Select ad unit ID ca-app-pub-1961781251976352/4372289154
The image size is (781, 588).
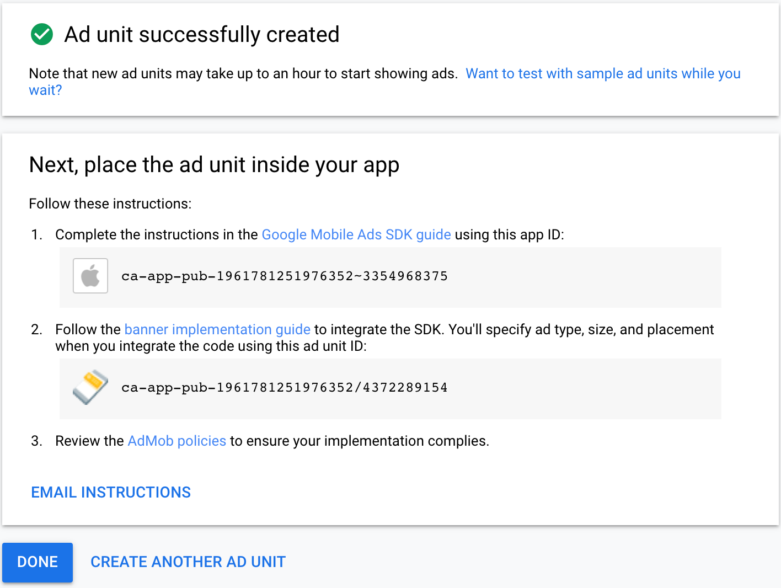(x=285, y=387)
